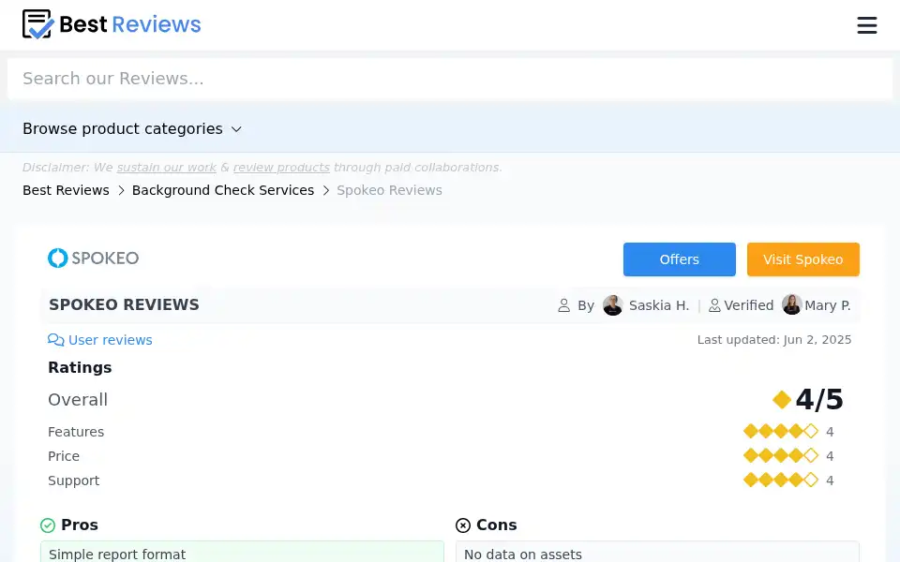Open the hamburger menu icon
This screenshot has height=562, width=900.
866,25
